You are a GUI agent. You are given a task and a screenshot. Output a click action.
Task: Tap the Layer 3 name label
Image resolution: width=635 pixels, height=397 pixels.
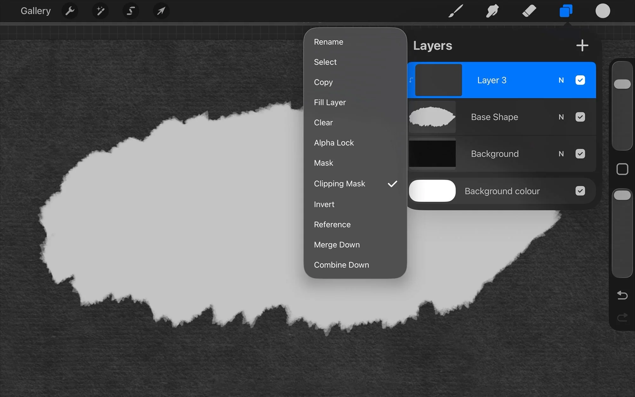click(x=492, y=80)
